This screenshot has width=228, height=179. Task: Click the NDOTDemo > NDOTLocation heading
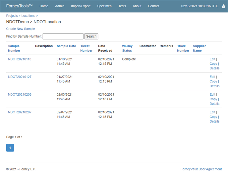[x=33, y=22]
